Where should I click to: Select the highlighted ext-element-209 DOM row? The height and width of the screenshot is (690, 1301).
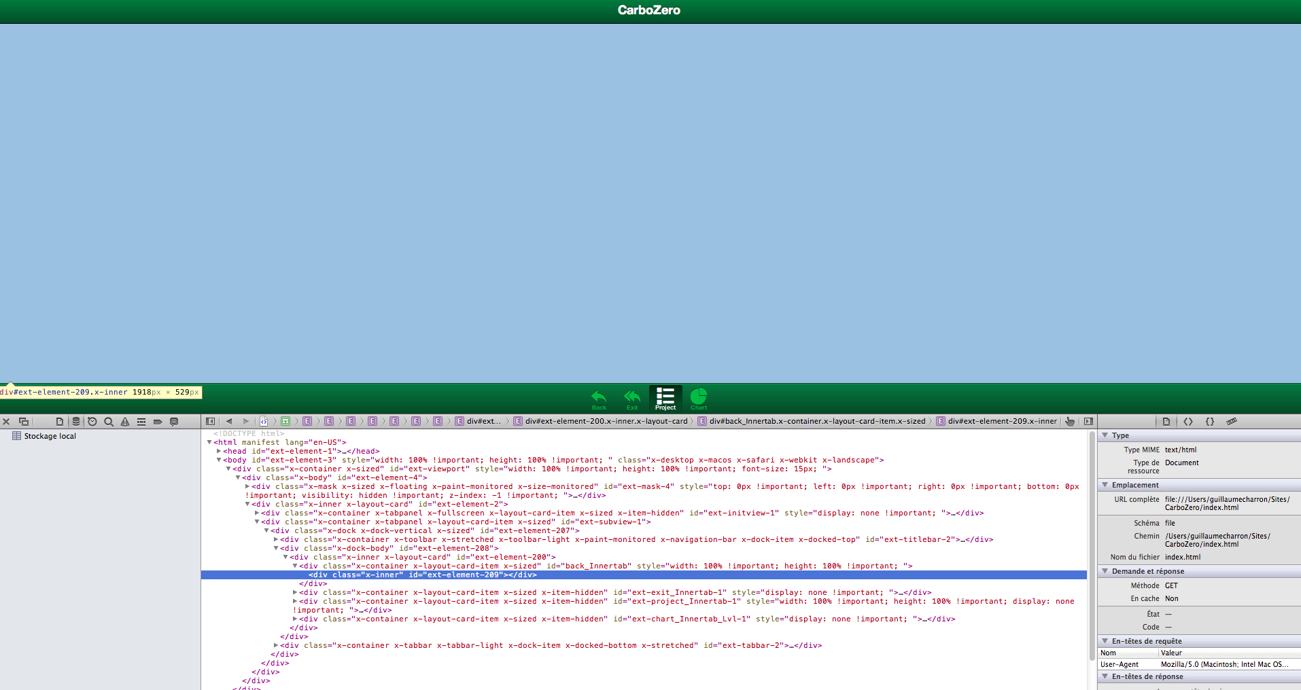(644, 575)
